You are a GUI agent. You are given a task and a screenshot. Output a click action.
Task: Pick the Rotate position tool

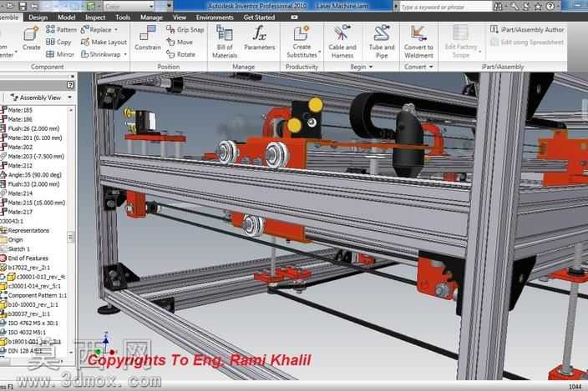[x=180, y=54]
